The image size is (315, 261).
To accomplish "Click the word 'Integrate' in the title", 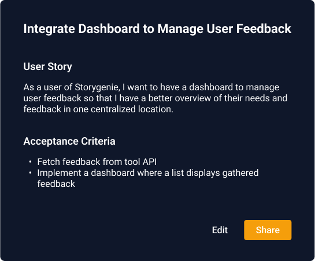I will coord(49,29).
